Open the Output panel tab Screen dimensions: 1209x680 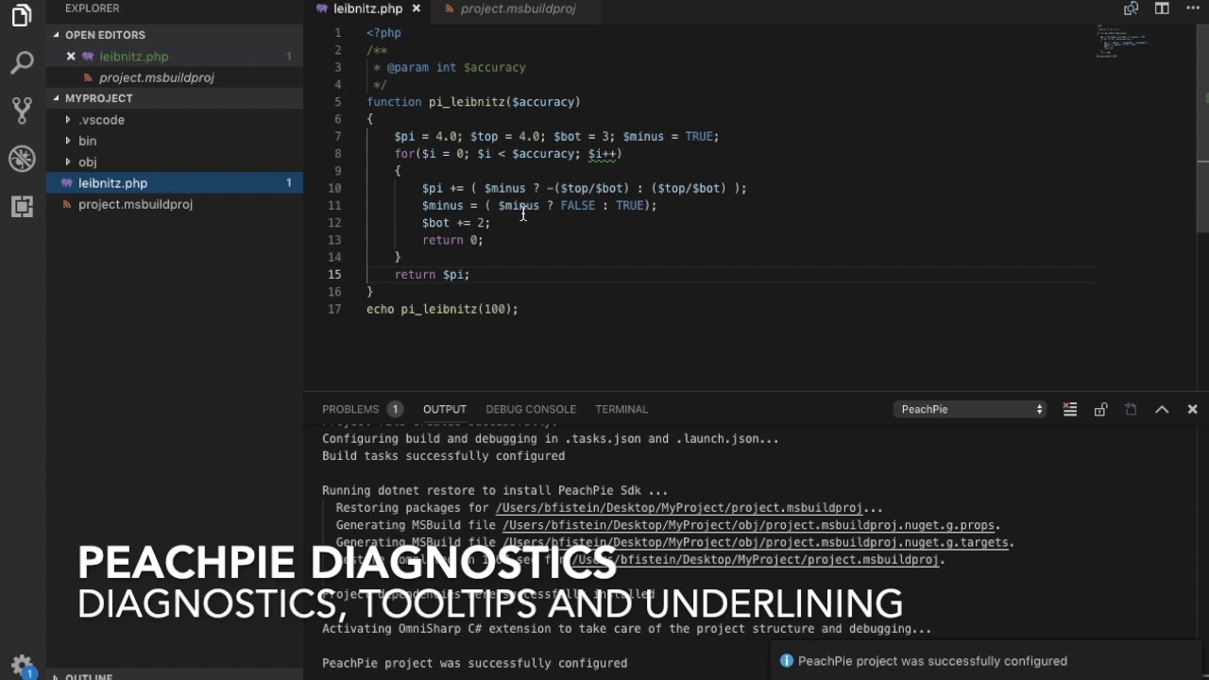click(445, 409)
